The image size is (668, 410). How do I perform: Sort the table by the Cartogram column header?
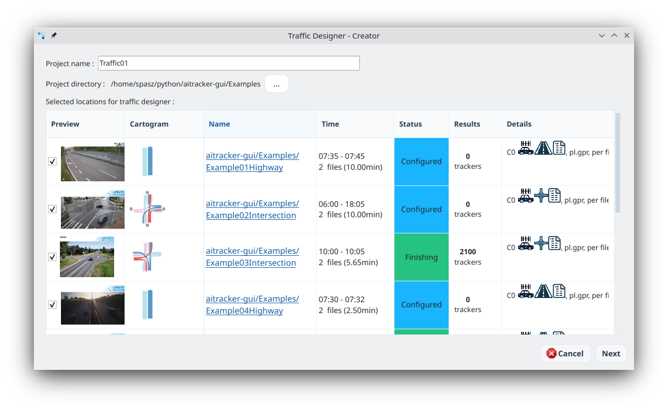pos(164,124)
